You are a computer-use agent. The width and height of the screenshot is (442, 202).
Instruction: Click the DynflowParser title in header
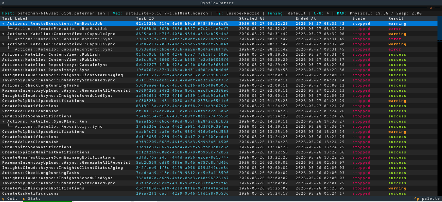click(217, 3)
